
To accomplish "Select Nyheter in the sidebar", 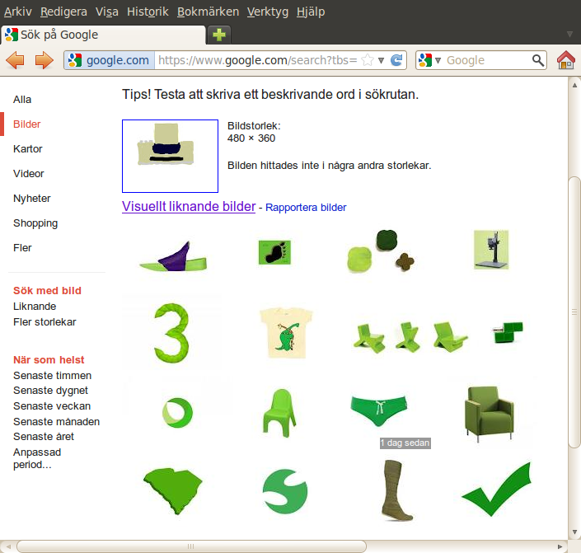I will (32, 199).
